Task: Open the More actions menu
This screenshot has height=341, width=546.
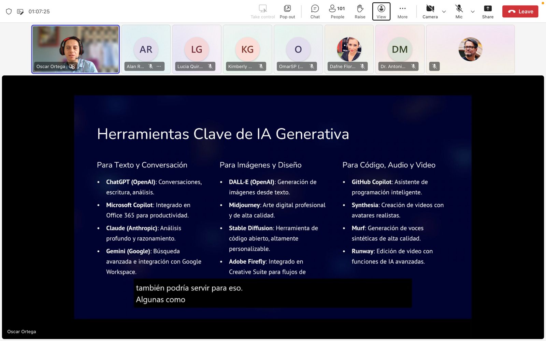Action: click(x=402, y=12)
